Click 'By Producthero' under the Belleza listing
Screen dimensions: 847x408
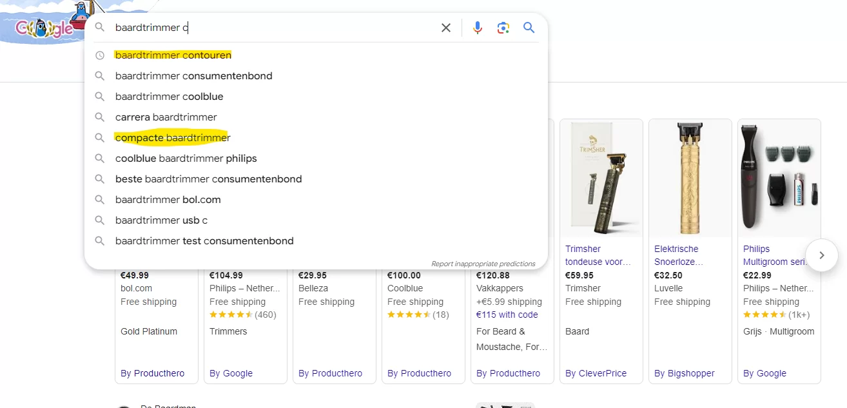click(331, 373)
